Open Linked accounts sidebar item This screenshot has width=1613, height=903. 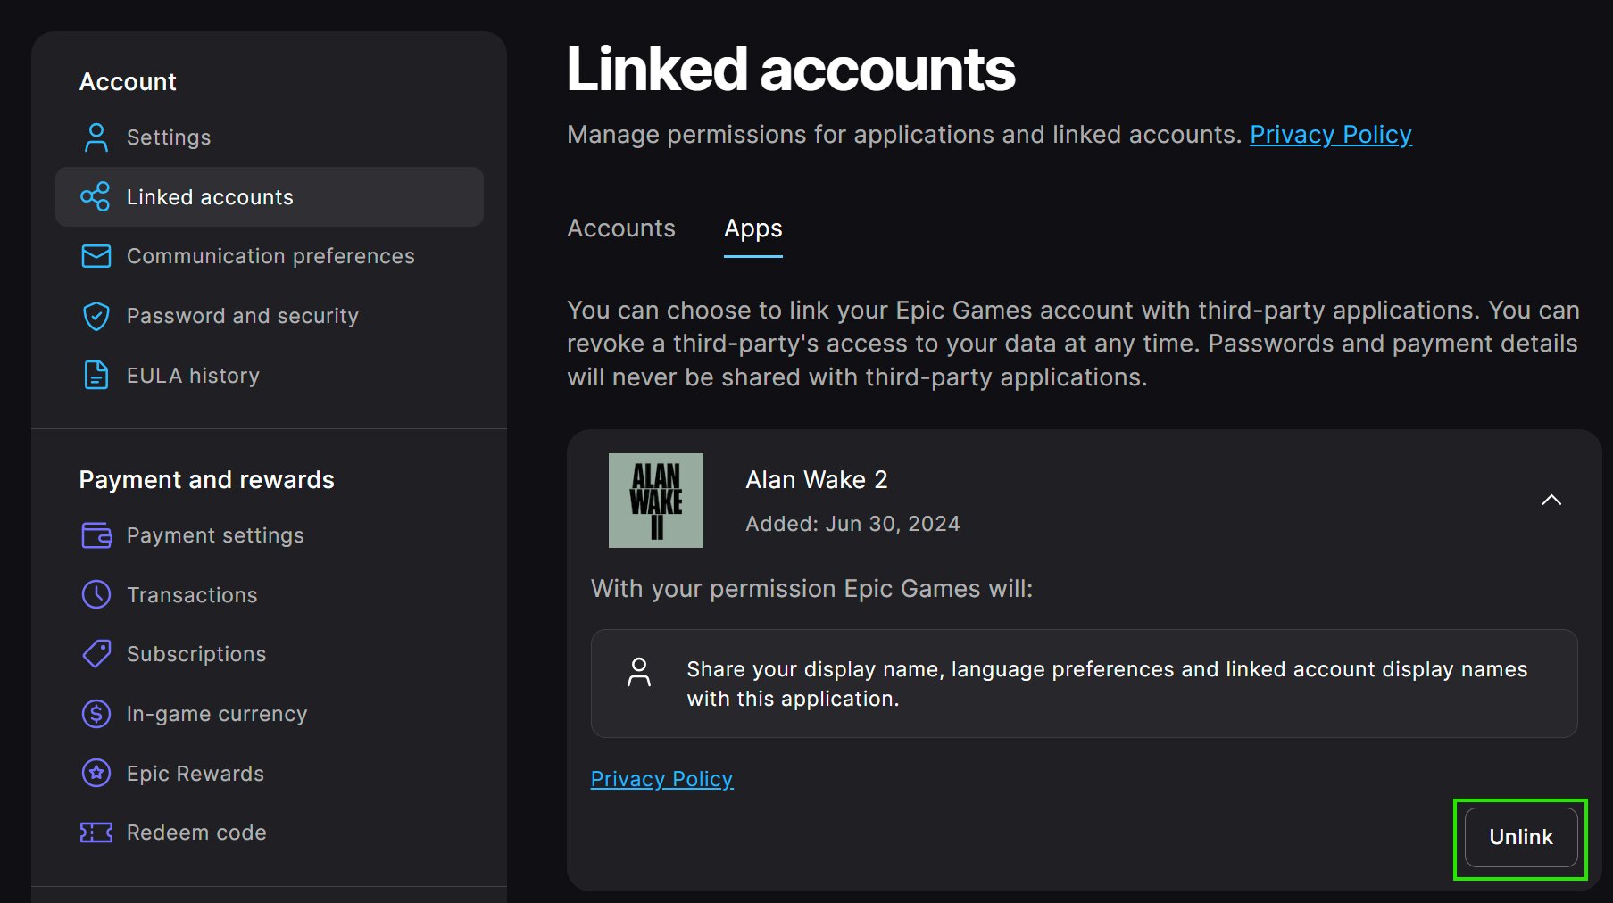270,196
